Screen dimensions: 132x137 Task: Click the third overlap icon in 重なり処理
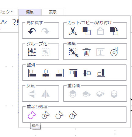(60, 115)
